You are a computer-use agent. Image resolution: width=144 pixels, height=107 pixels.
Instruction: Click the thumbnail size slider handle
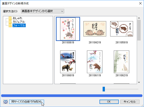(104, 89)
